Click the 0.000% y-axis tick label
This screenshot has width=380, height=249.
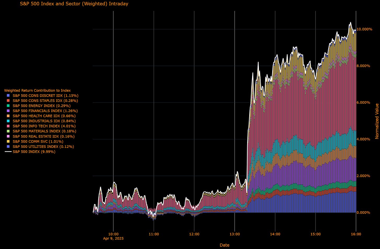coord(363,213)
